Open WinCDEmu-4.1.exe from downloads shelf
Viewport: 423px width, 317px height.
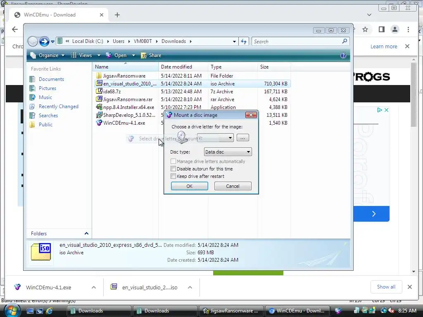pyautogui.click(x=49, y=287)
